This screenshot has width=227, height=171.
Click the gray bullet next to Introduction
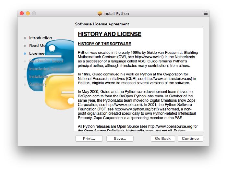click(x=25, y=38)
